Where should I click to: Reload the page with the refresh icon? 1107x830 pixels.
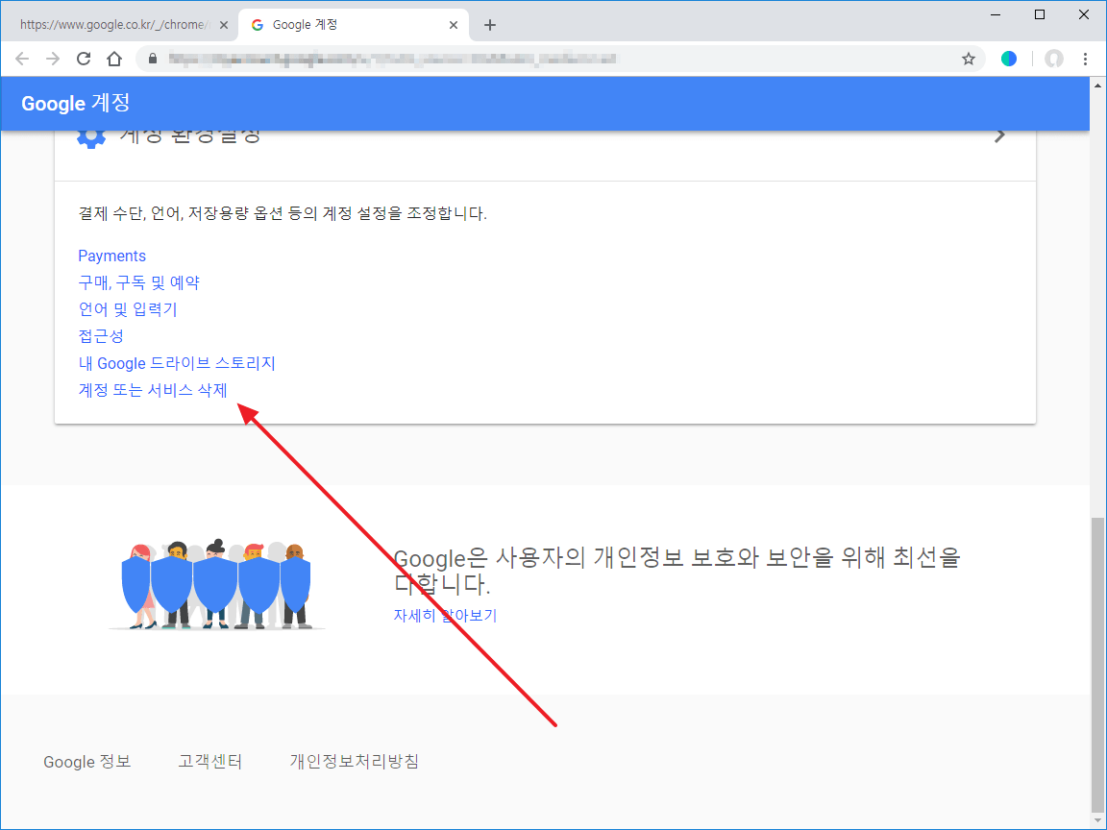tap(84, 60)
